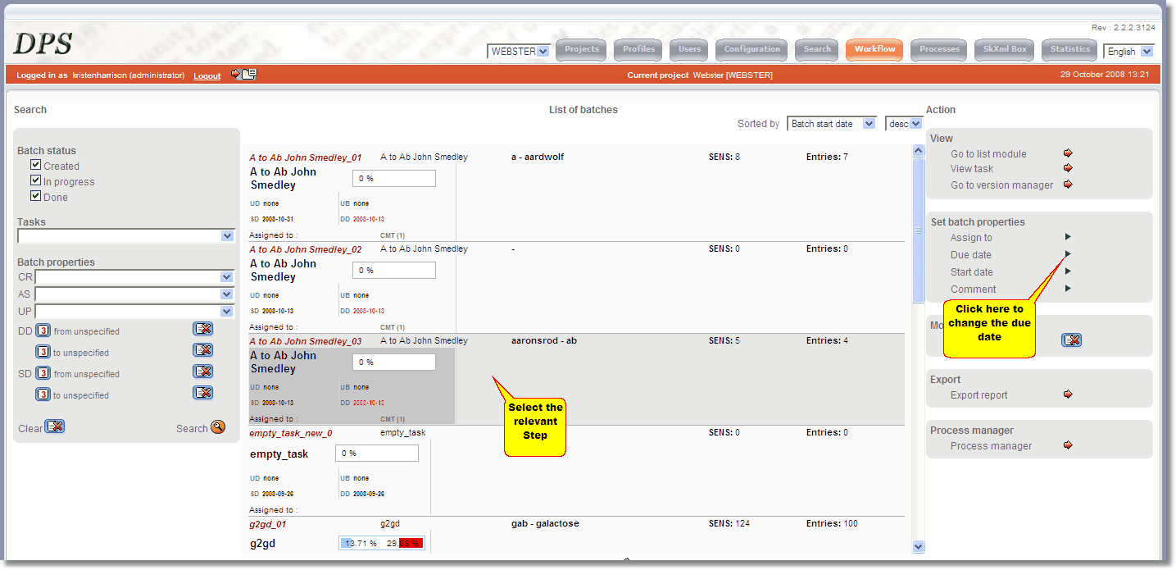1176x570 pixels.
Task: Clear the SD from date value
Action: pos(202,372)
